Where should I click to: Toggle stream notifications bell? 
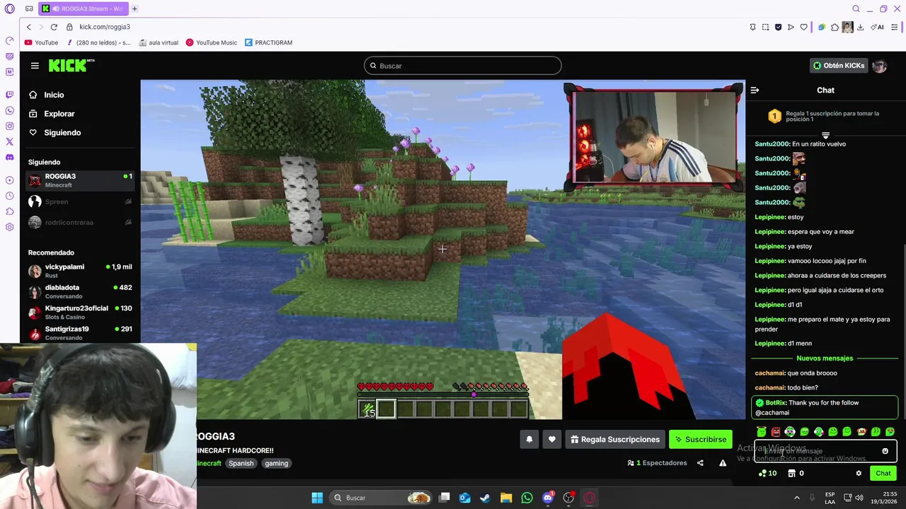coord(529,440)
